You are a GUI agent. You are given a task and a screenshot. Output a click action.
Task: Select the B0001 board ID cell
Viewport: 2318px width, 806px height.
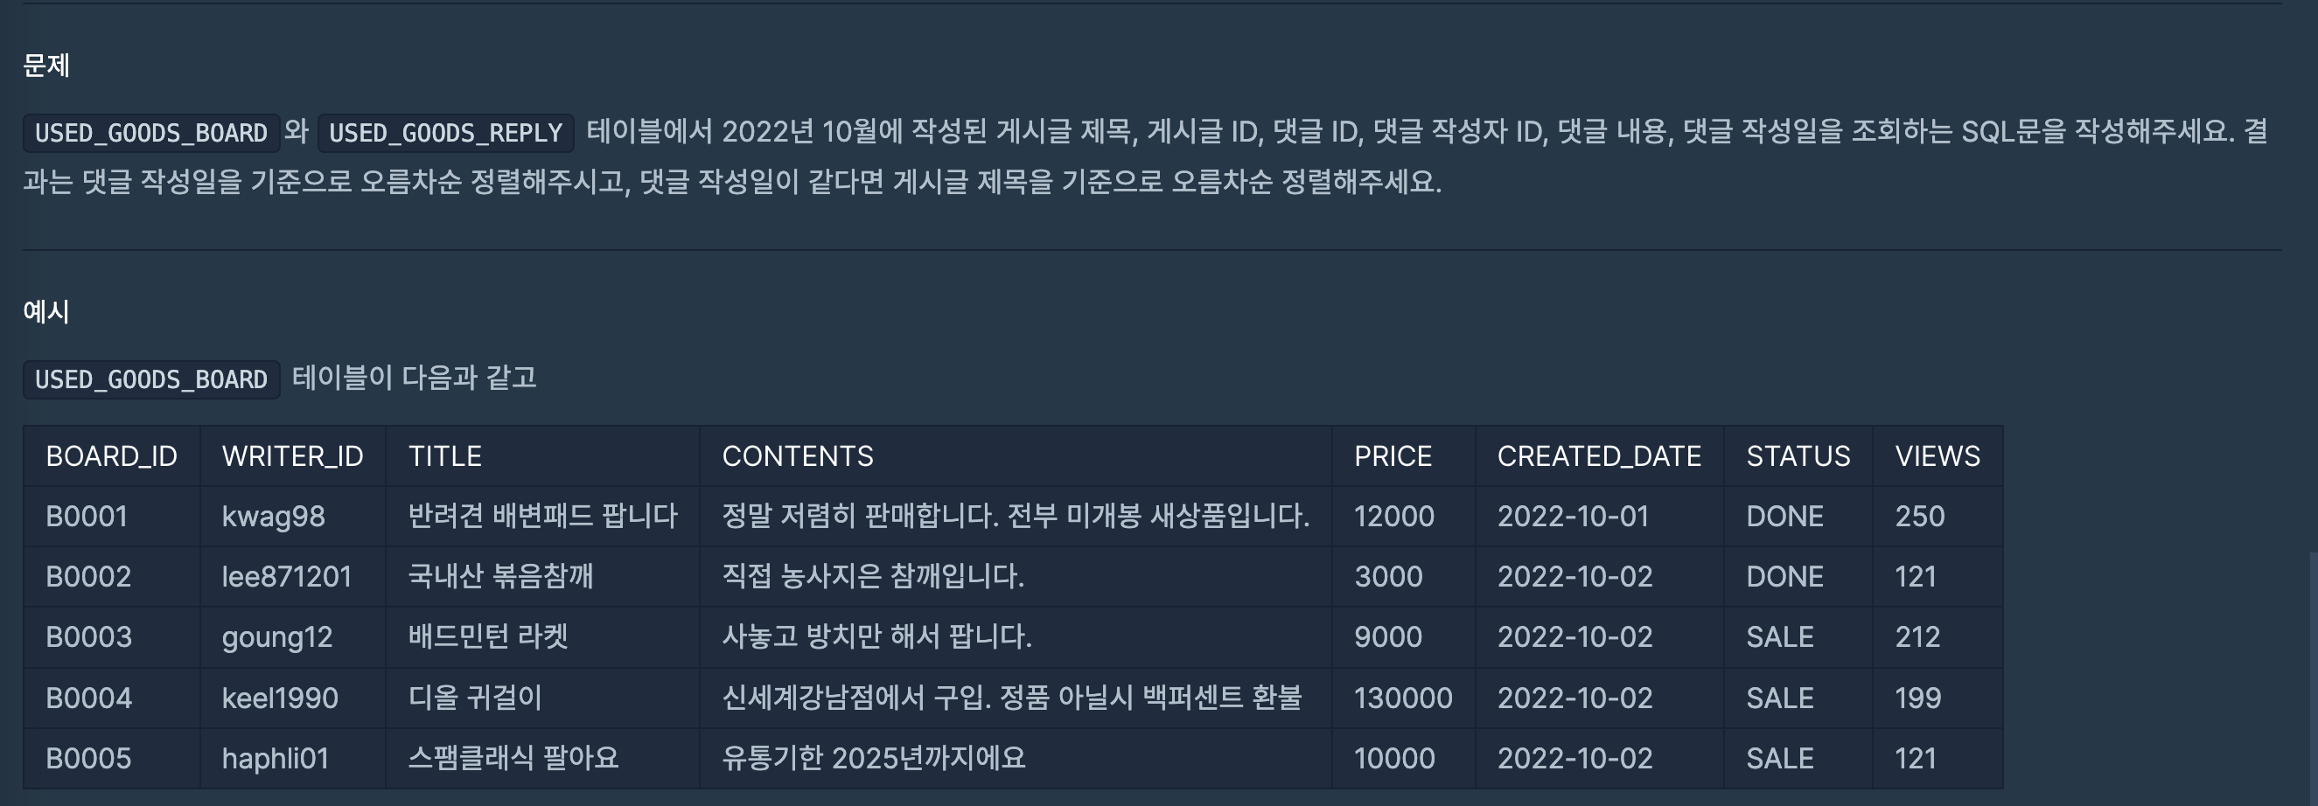(87, 517)
